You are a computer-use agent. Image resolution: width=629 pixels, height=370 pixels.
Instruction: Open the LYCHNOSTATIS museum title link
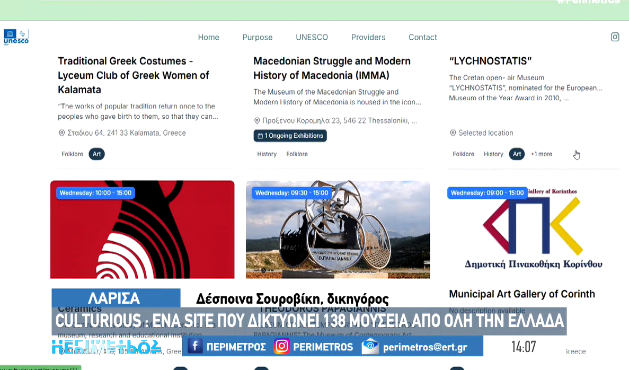tap(490, 61)
